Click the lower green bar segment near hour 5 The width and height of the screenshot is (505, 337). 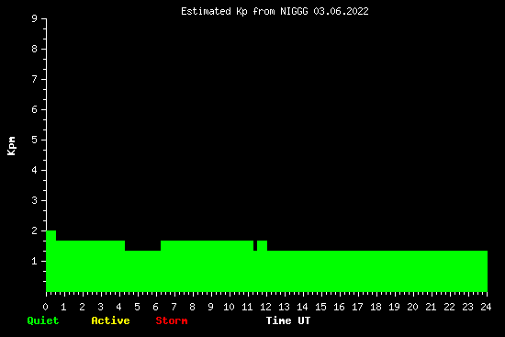click(142, 271)
